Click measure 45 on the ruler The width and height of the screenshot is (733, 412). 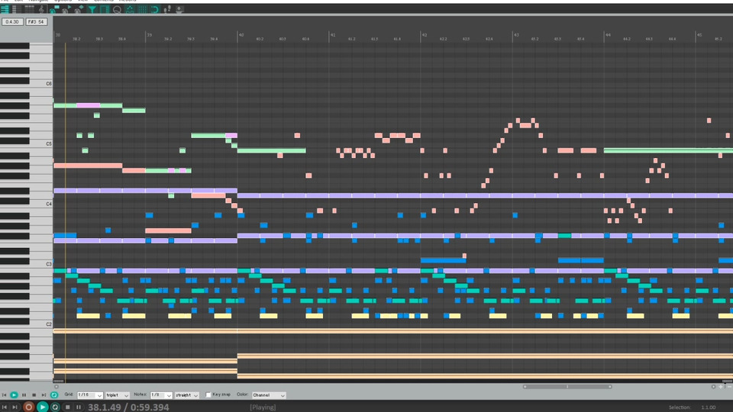coord(699,35)
